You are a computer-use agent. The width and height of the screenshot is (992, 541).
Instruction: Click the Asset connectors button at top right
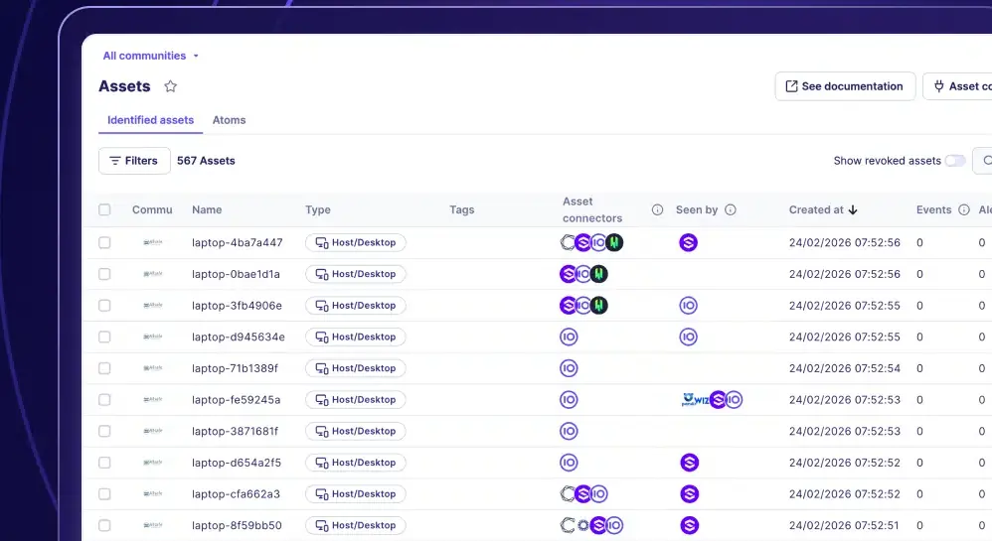pyautogui.click(x=957, y=86)
